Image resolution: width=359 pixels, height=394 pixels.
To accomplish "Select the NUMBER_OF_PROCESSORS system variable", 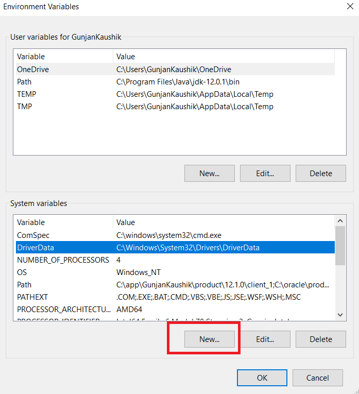I will (x=63, y=260).
